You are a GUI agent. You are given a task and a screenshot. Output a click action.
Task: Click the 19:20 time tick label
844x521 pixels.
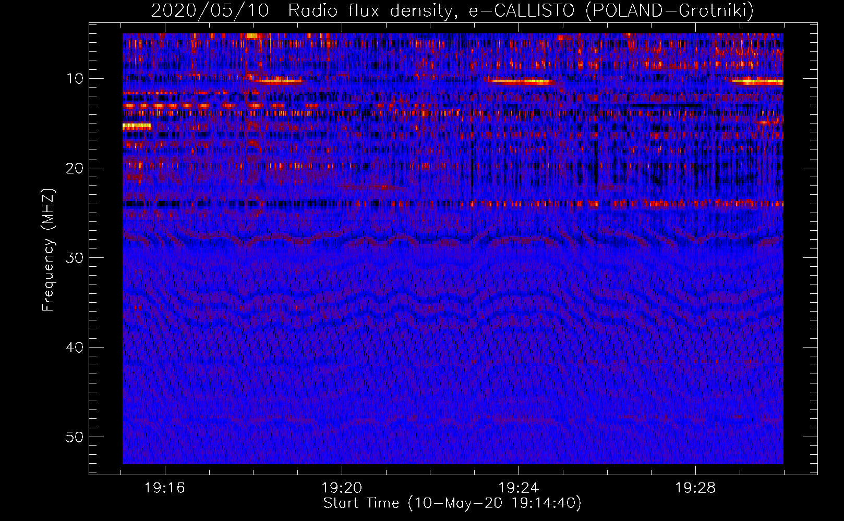(x=342, y=488)
